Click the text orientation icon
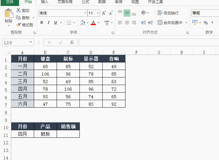This screenshot has height=160, width=219. (x=144, y=13)
